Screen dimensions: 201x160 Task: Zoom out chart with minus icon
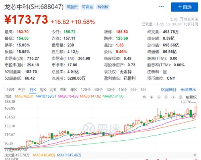[x=159, y=97]
